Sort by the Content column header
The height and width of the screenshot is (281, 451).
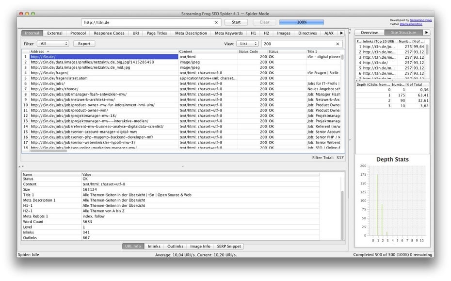pos(208,51)
